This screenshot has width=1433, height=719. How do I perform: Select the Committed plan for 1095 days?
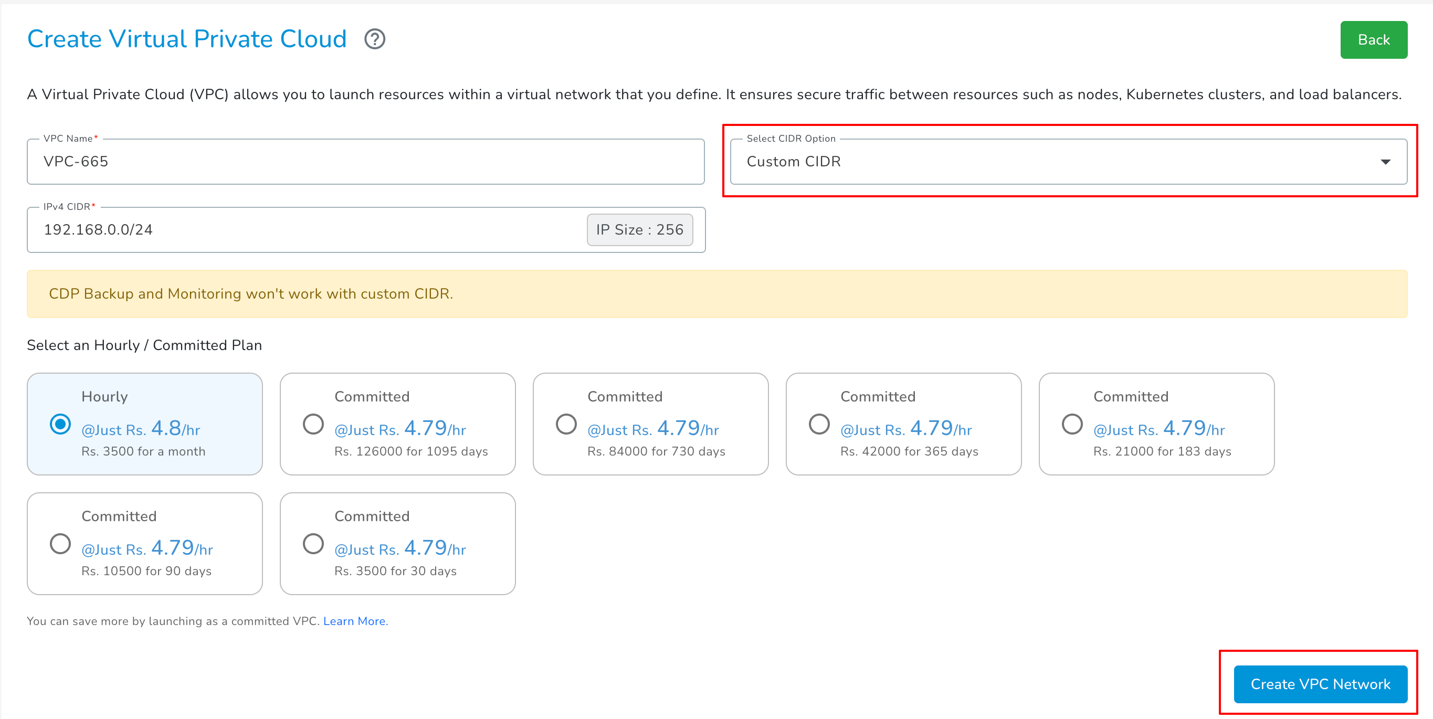pos(313,424)
